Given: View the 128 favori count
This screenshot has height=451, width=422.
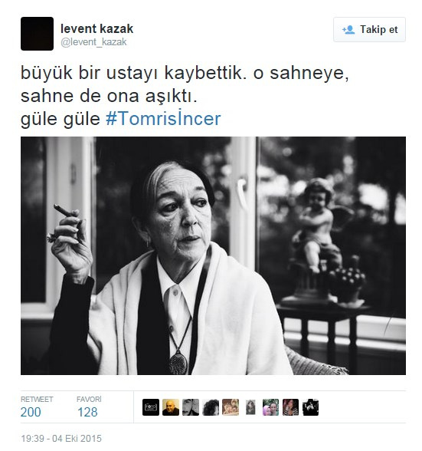Looking at the screenshot, I should 87,412.
